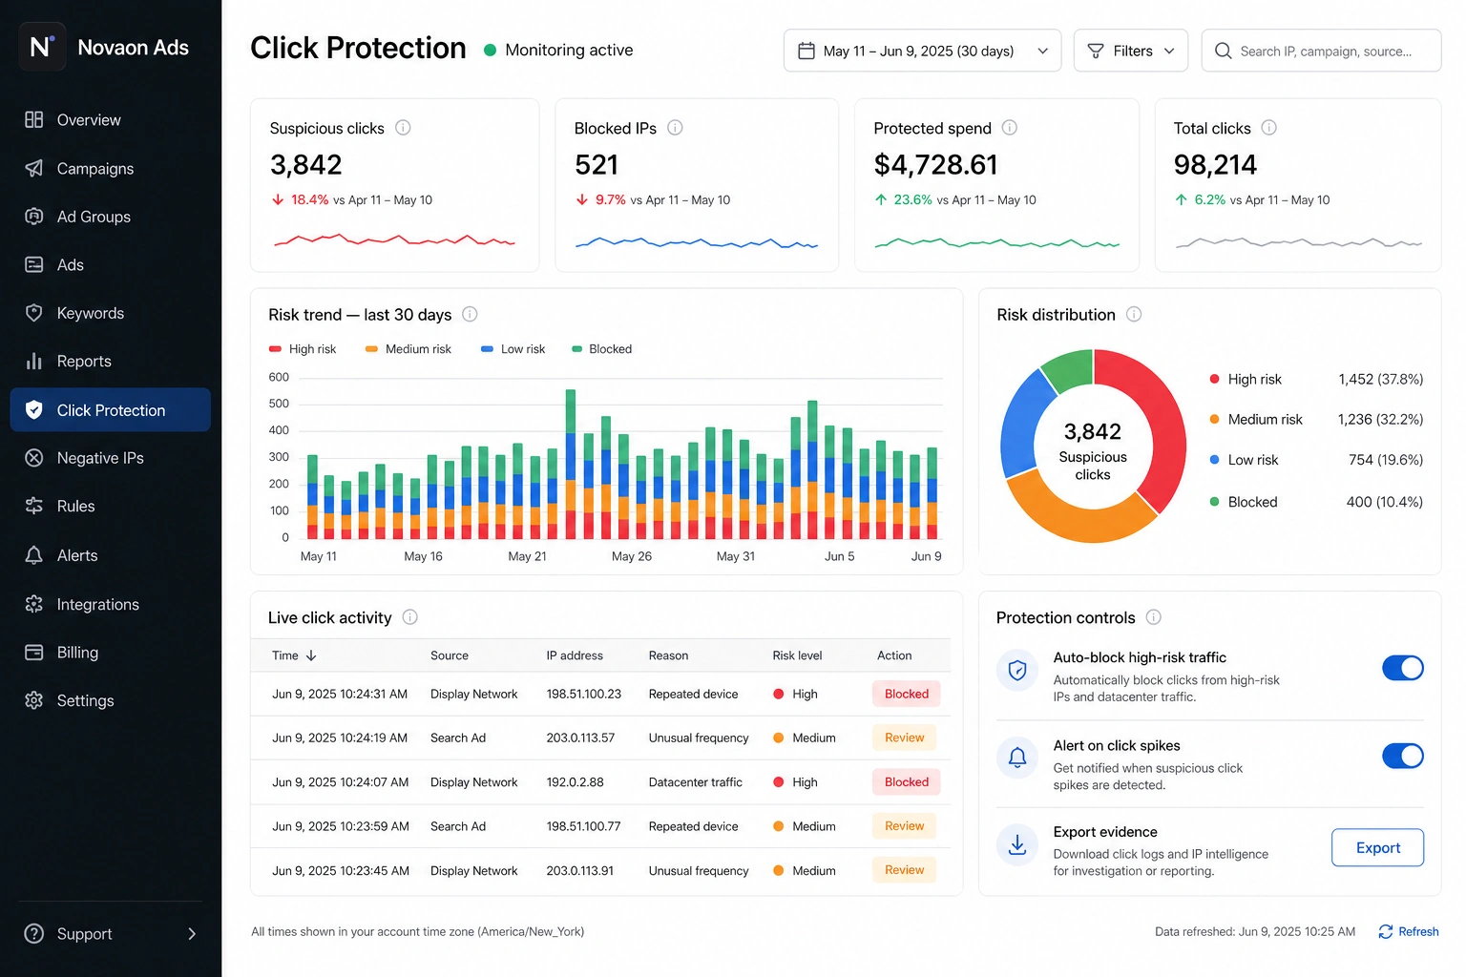Toggle Alert on click spikes switch
The height and width of the screenshot is (977, 1466).
1403,756
